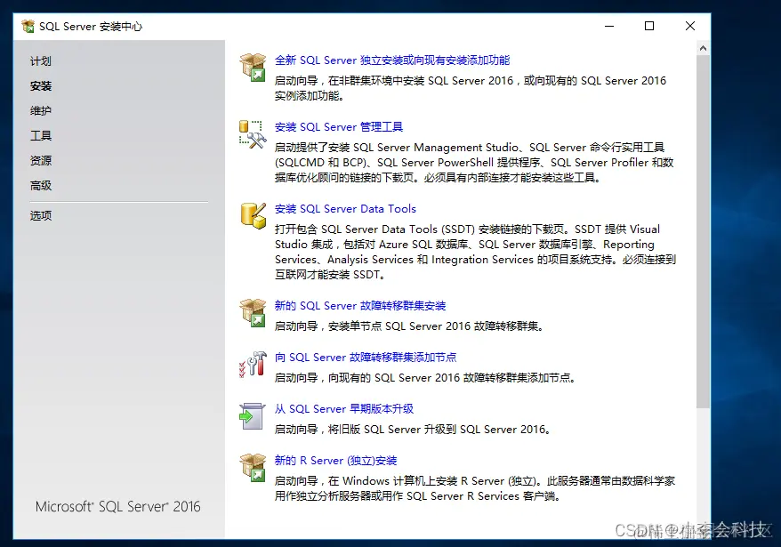Switch to the 高级 sidebar page
Viewport: 781px width, 547px height.
point(41,186)
